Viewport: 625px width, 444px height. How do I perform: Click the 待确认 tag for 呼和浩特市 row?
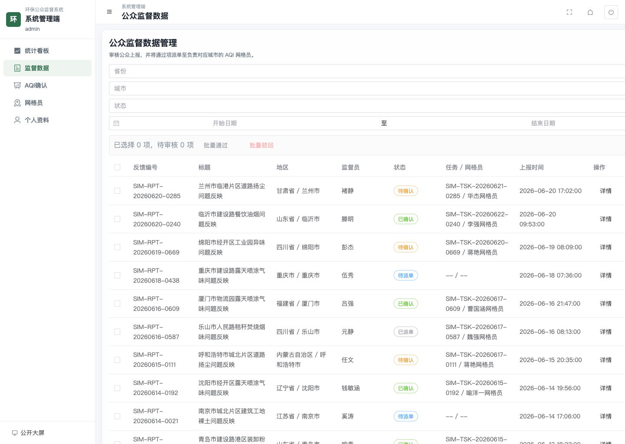click(x=406, y=360)
